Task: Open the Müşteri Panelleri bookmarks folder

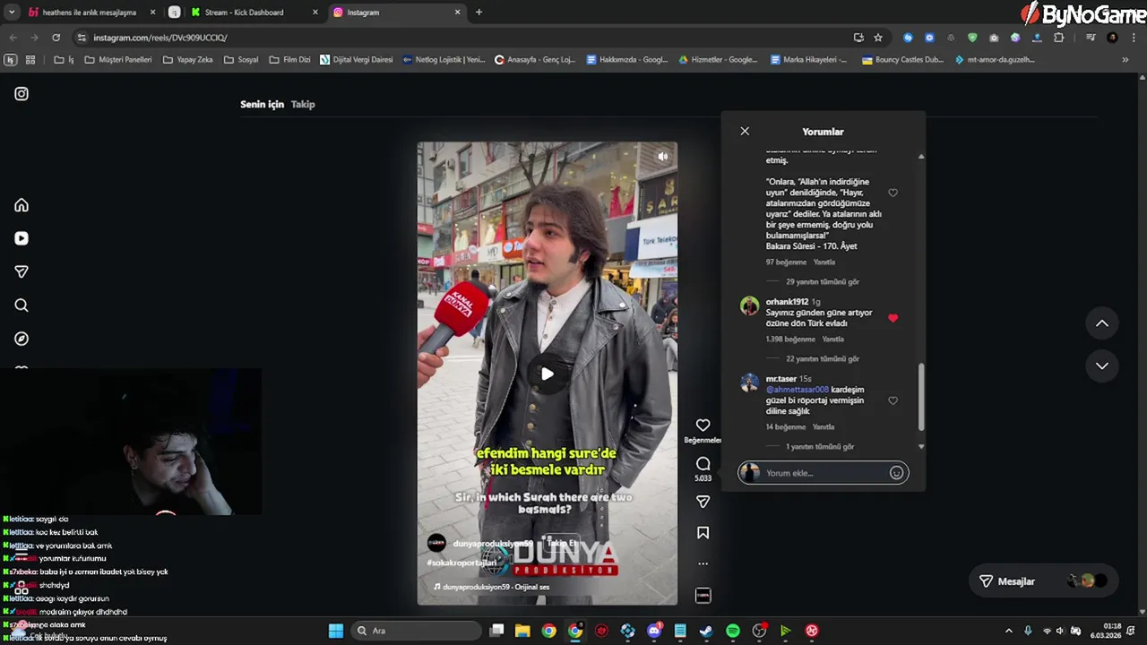Action: pos(117,60)
